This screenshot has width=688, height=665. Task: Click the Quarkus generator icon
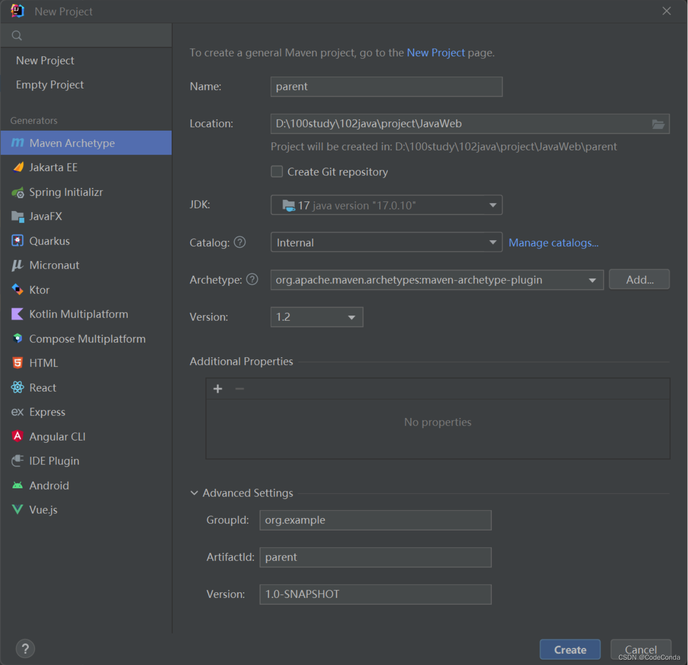click(x=18, y=241)
